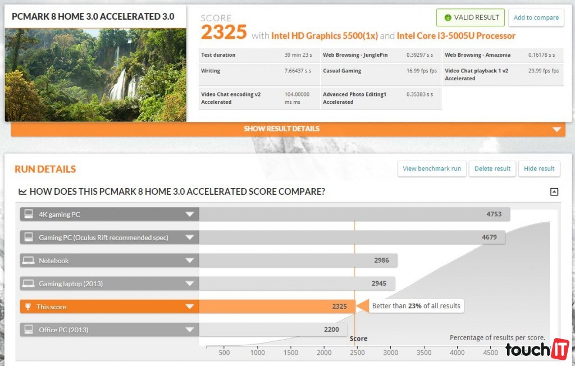Screen dimensions: 575x366
Task: Click the Notebook laptop icon
Action: 28,260
